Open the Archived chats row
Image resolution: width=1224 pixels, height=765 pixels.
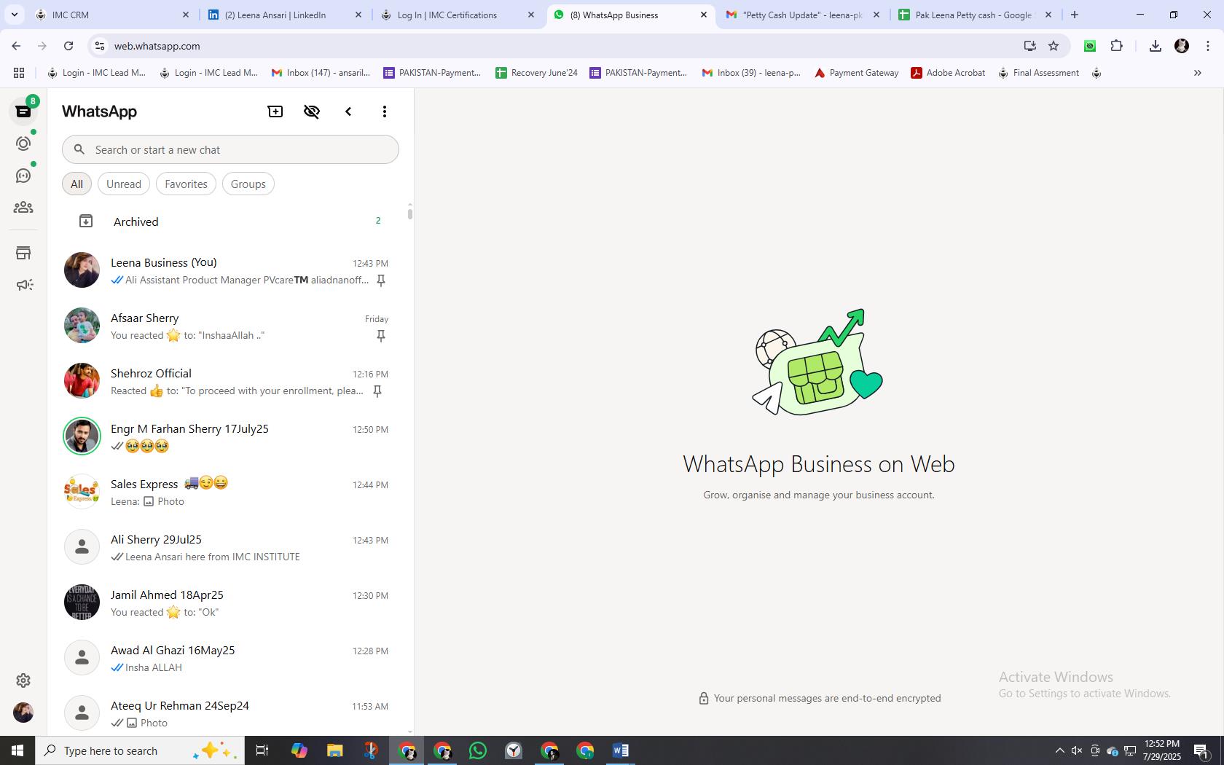coord(230,221)
